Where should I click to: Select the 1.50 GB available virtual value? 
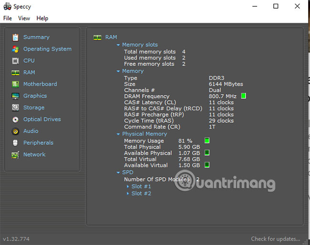point(189,165)
